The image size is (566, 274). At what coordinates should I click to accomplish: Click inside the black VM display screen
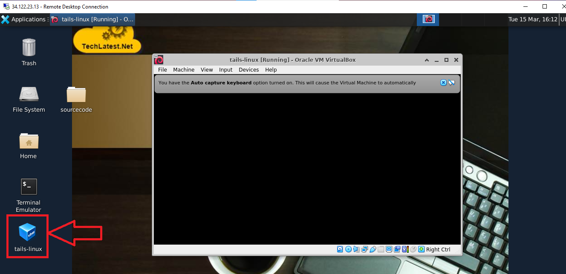coord(307,169)
